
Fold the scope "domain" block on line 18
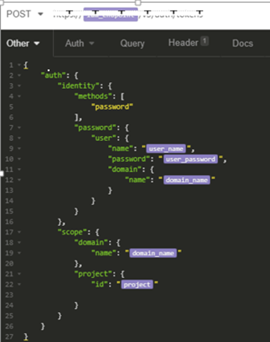point(19,243)
